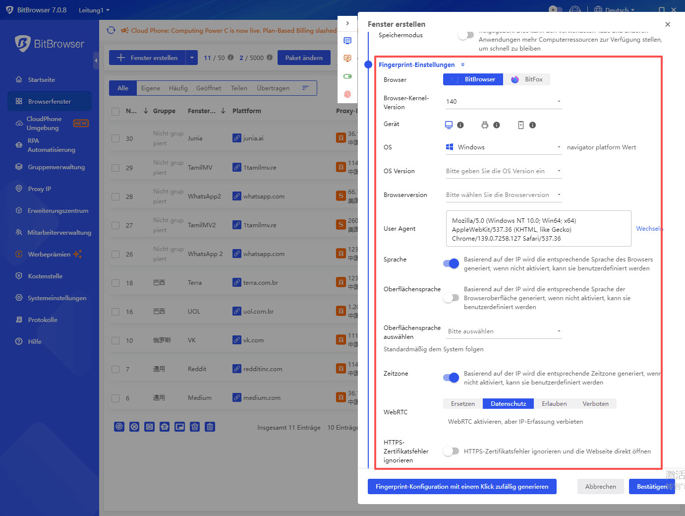Image resolution: width=685 pixels, height=516 pixels.
Task: Click the green toggle icon in the right panel
Action: [x=347, y=76]
